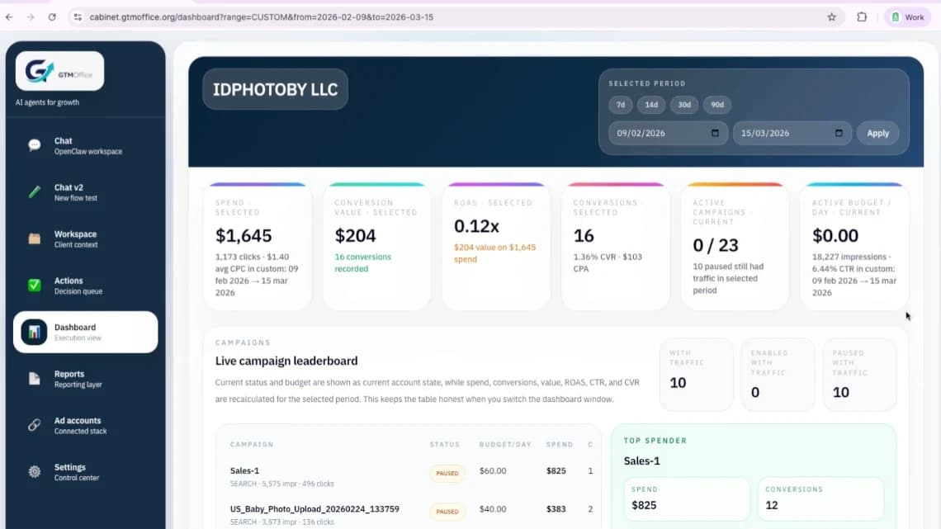This screenshot has width=941, height=529.
Task: Click the 0.12x ROAS value
Action: click(x=476, y=226)
